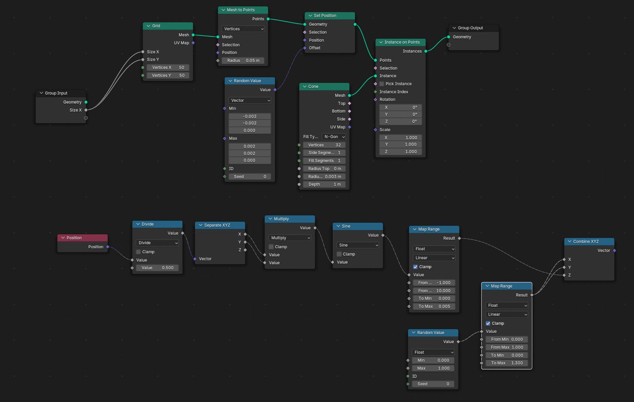Click the Position node's output socket

108,247
